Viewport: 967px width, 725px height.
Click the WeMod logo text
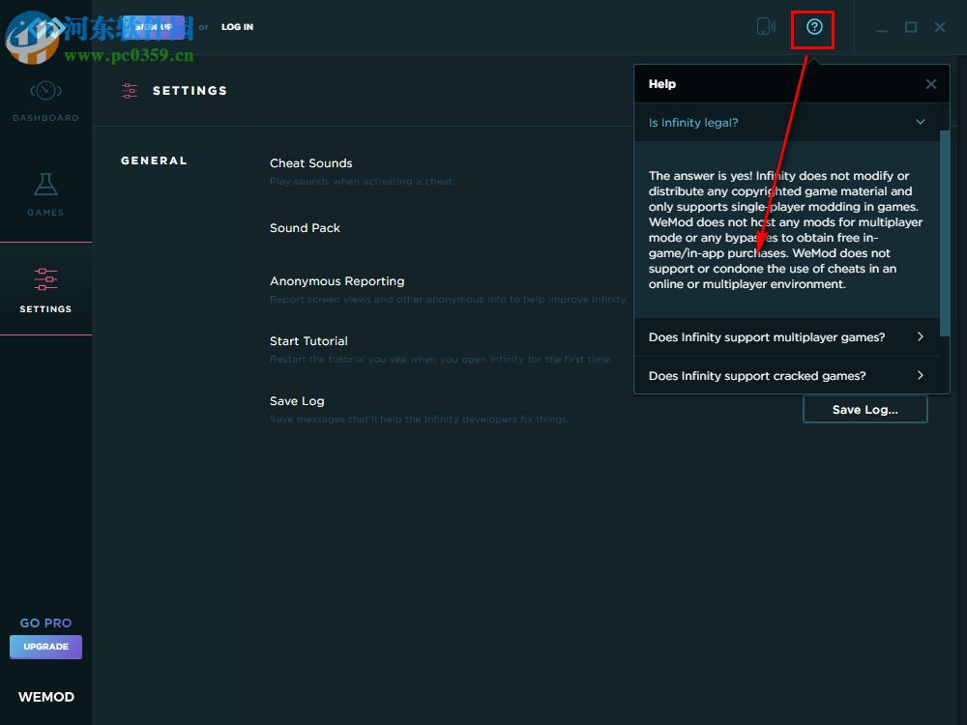(x=46, y=697)
